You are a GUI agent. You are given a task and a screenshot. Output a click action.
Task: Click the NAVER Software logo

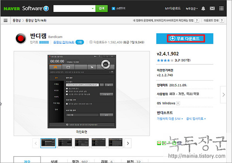tap(26, 8)
